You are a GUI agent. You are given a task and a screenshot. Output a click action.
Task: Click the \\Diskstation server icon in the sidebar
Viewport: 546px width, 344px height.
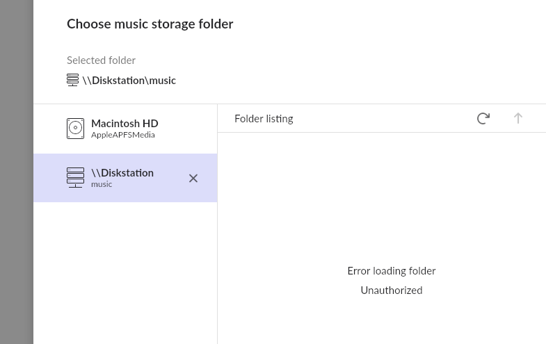click(x=75, y=178)
